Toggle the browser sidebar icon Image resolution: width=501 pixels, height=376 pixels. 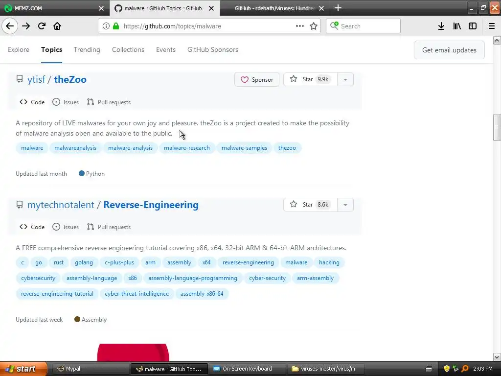pyautogui.click(x=473, y=26)
